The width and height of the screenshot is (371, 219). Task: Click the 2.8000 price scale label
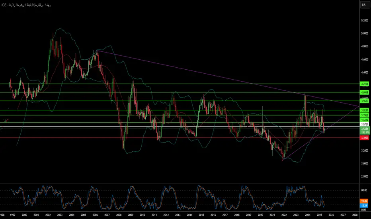pos(365,176)
